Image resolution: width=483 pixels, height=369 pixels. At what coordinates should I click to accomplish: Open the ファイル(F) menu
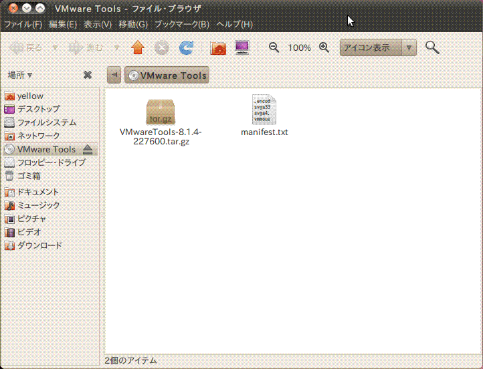(x=23, y=24)
